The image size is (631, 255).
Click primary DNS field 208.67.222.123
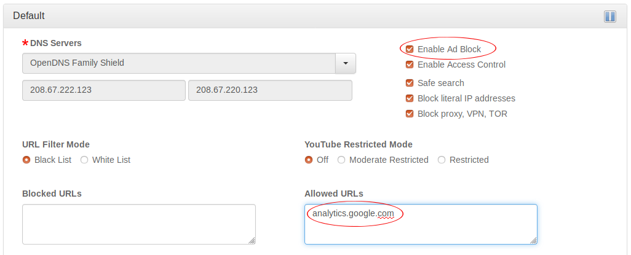103,90
